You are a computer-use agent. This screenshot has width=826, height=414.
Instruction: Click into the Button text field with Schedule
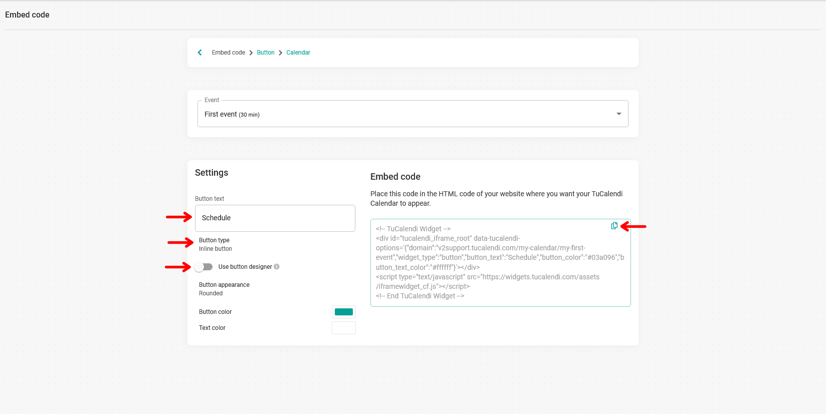pos(275,218)
